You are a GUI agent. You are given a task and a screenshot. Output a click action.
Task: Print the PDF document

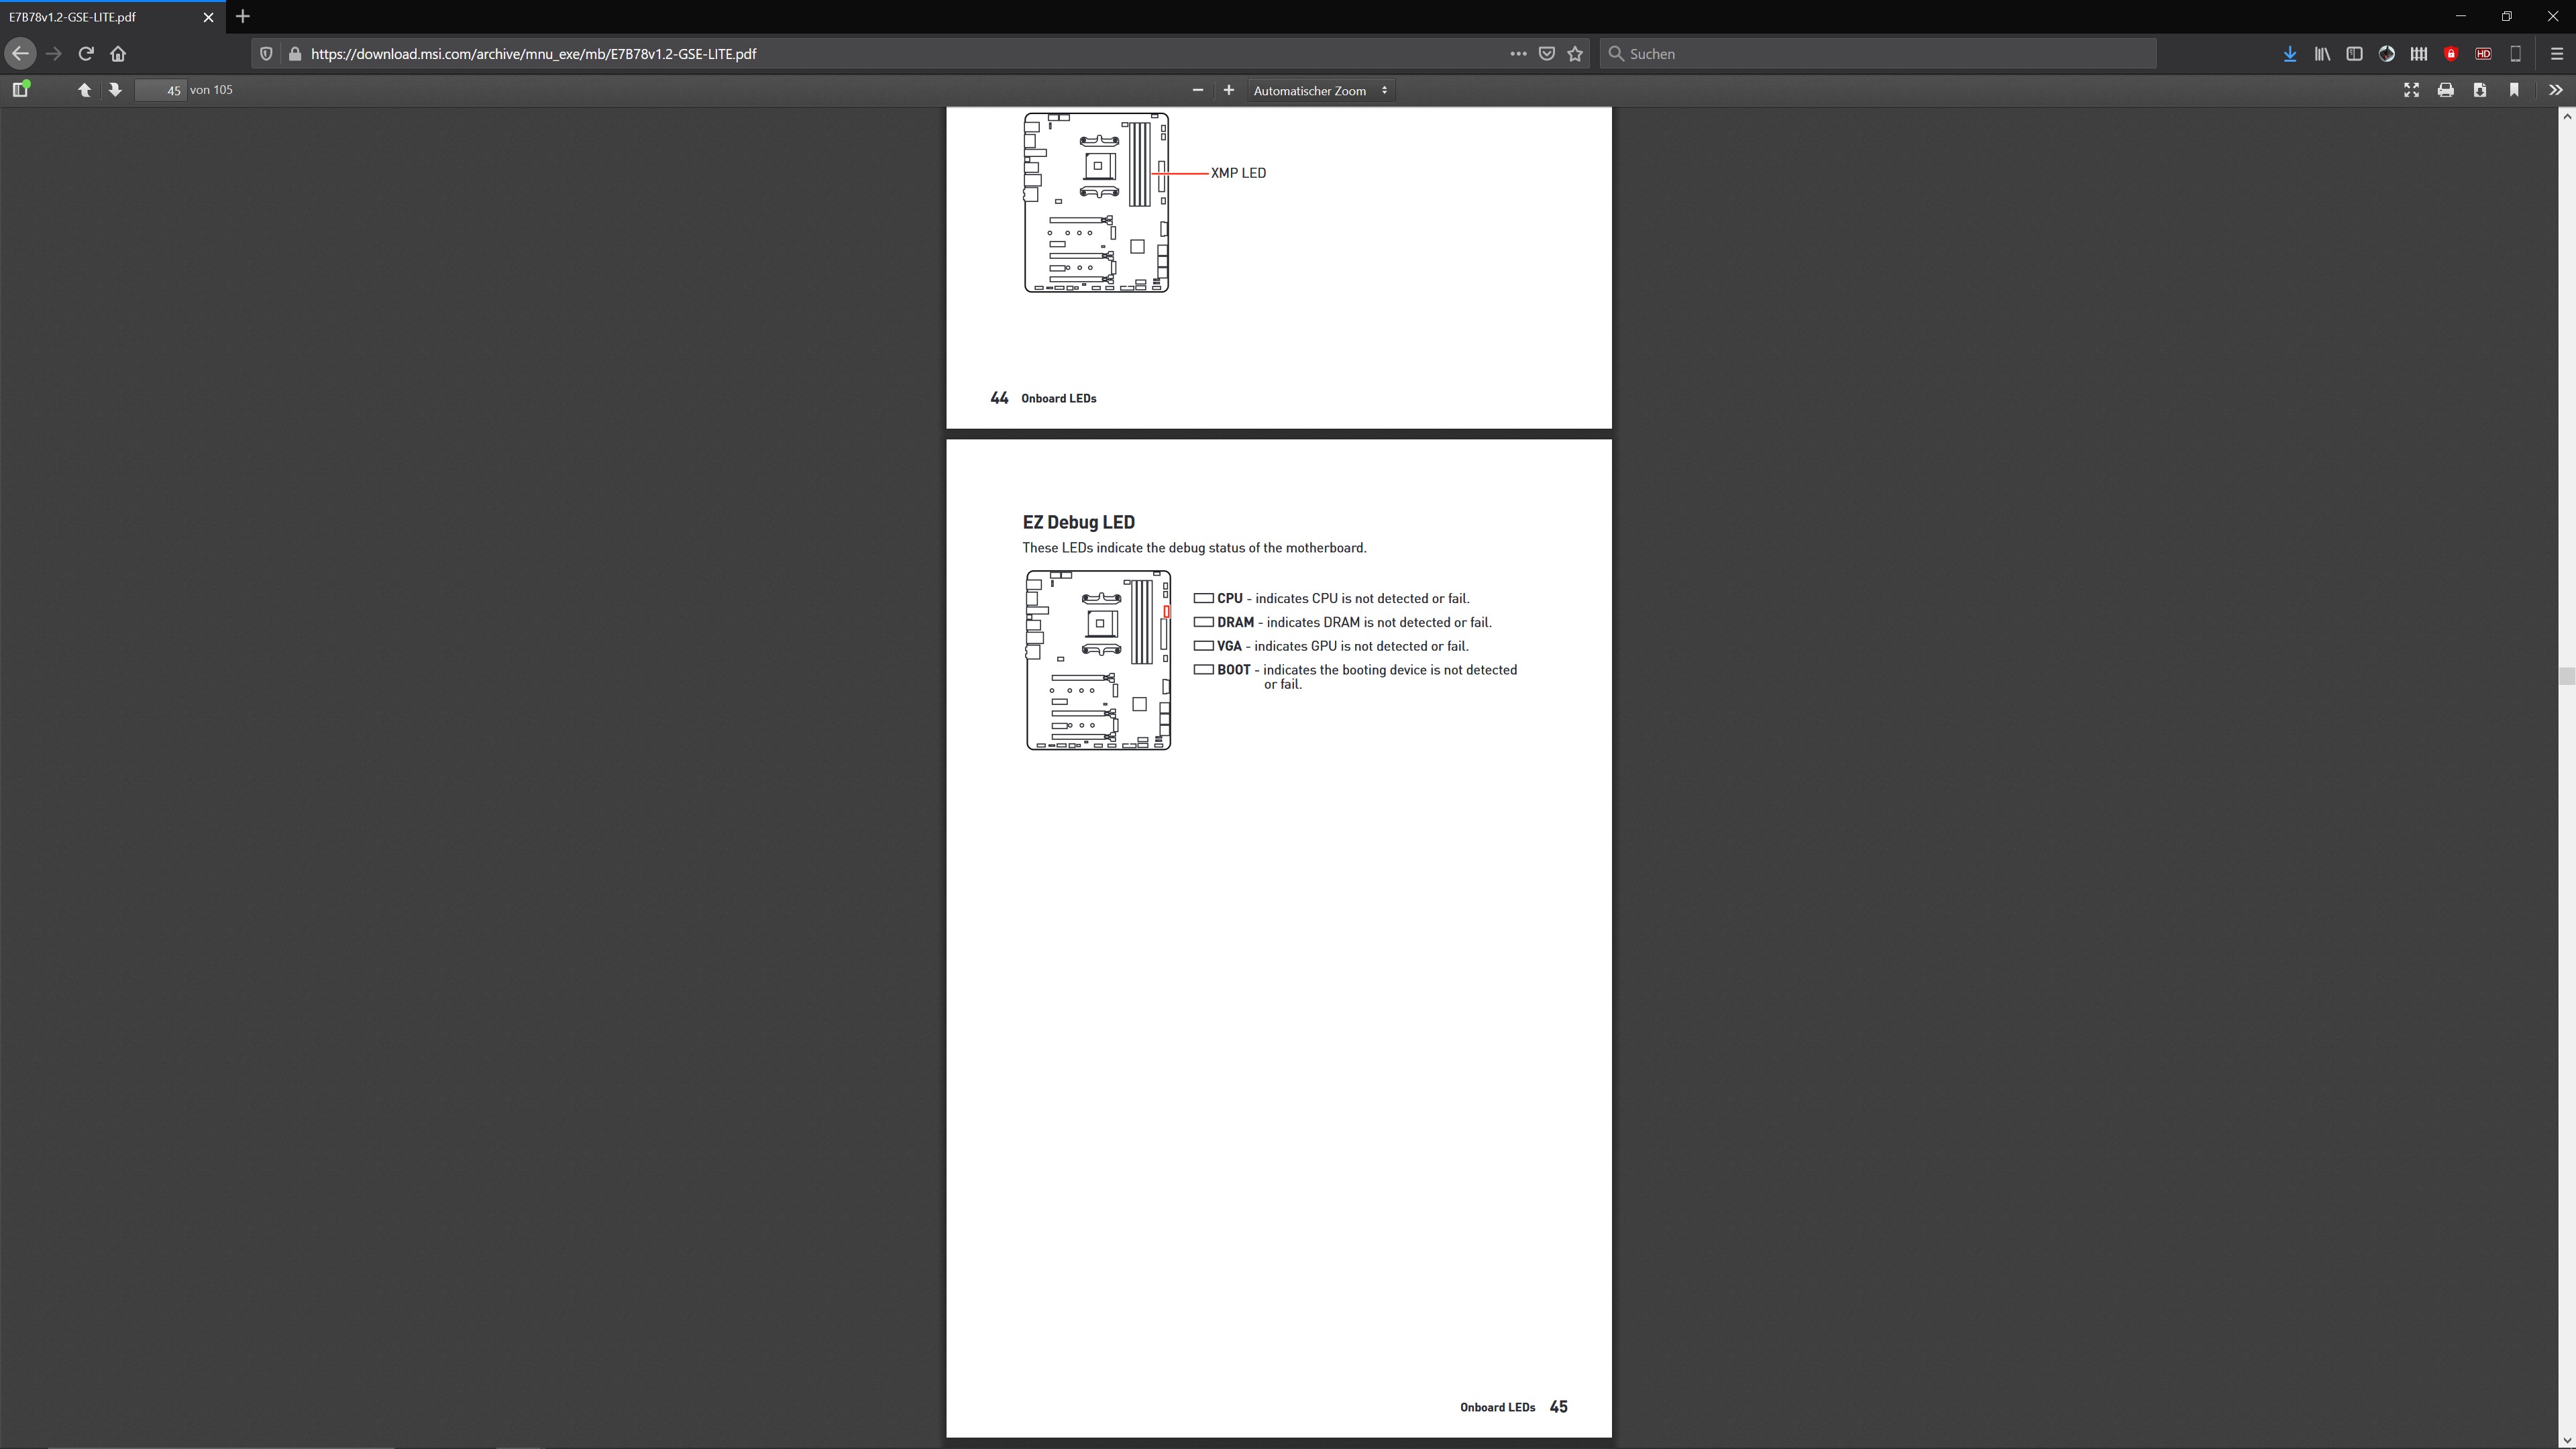(2445, 90)
